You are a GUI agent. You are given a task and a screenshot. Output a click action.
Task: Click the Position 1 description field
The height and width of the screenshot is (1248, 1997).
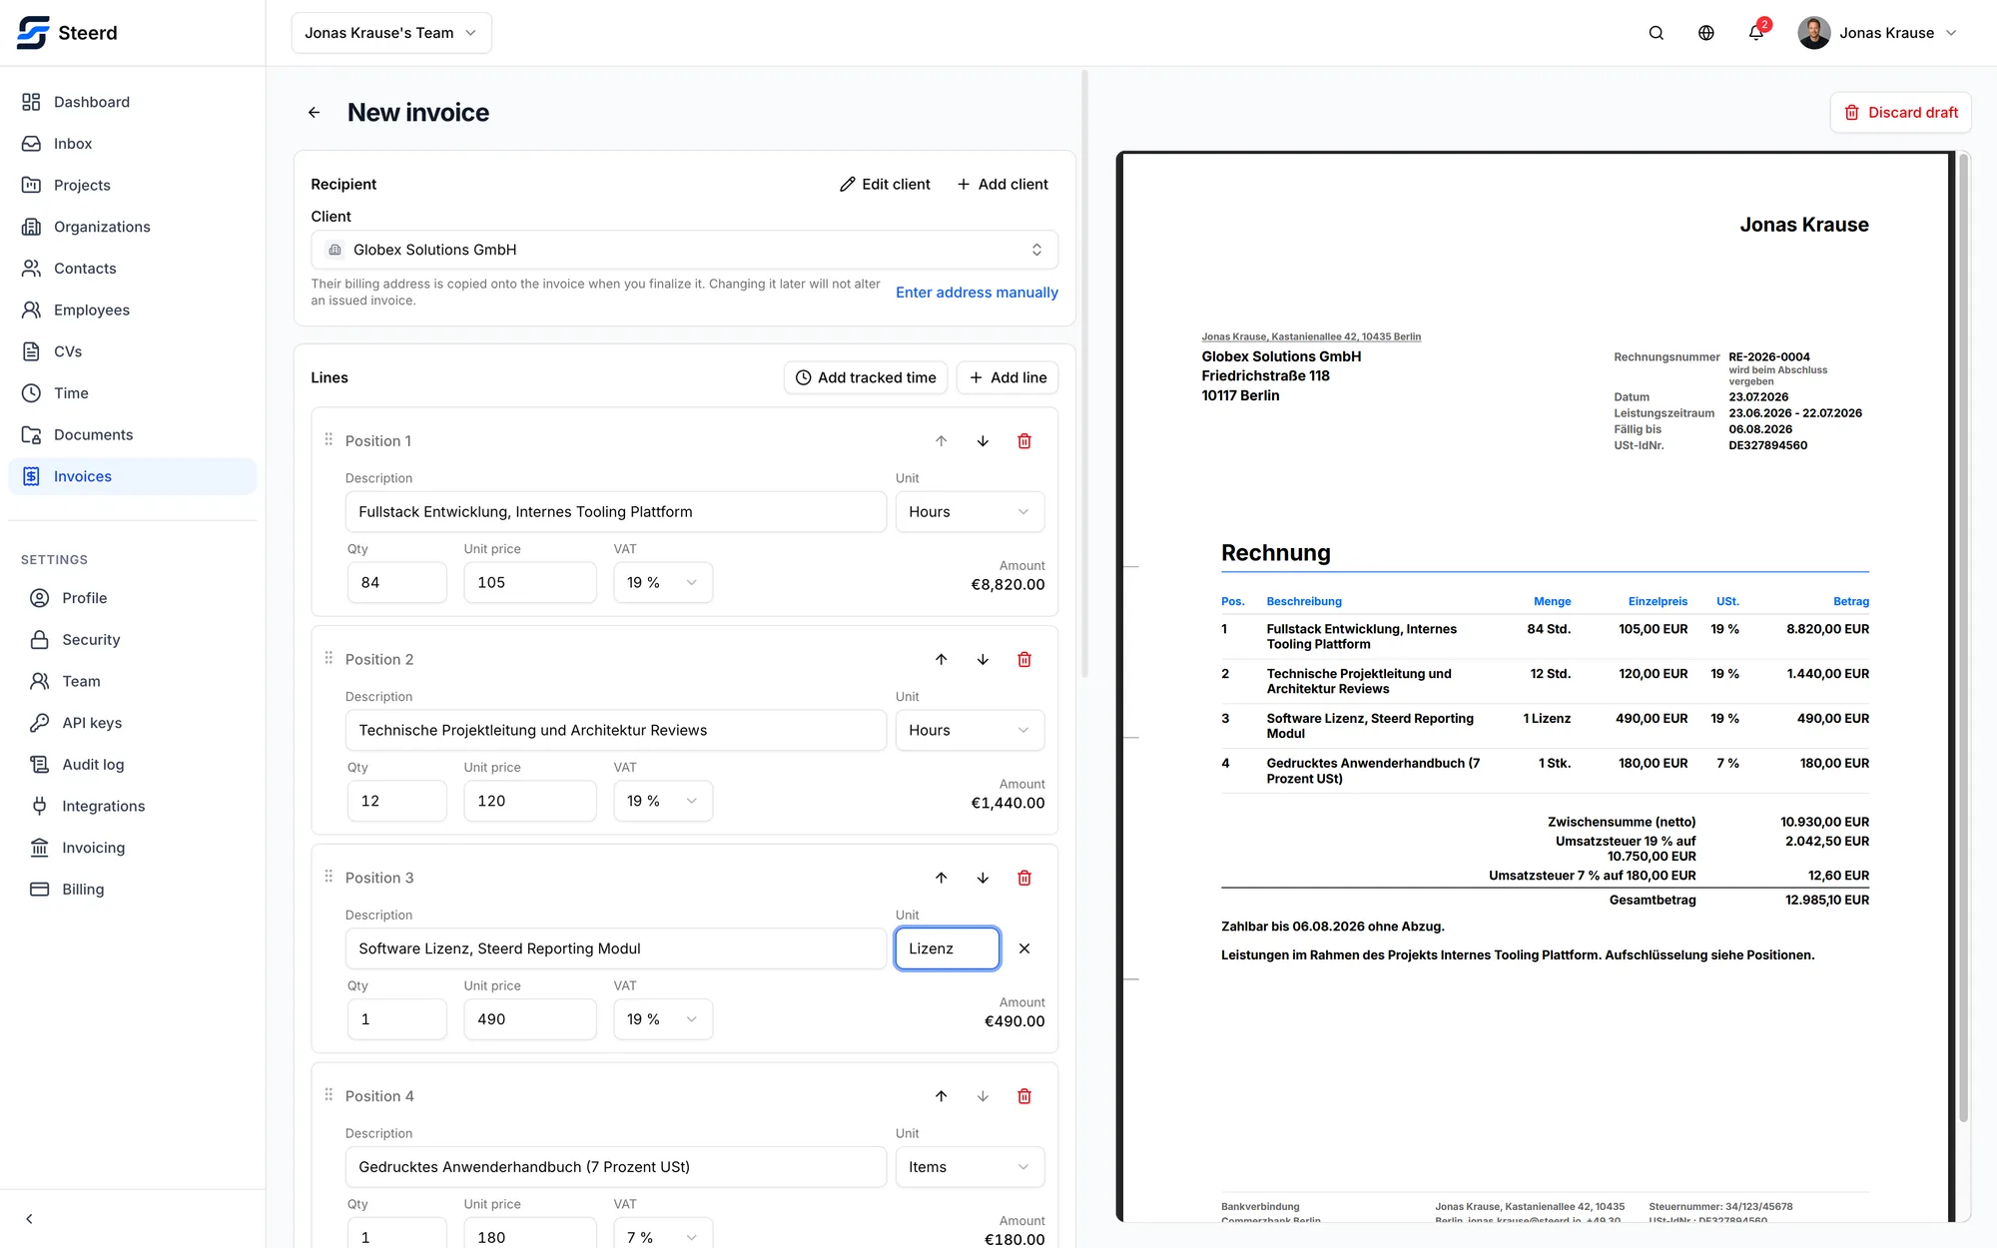[x=616, y=512]
